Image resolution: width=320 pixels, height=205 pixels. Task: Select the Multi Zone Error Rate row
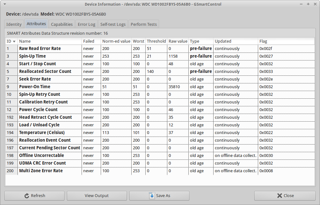pos(160,171)
